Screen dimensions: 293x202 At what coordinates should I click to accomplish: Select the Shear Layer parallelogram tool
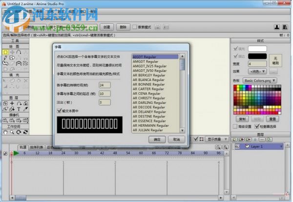tap(5, 109)
